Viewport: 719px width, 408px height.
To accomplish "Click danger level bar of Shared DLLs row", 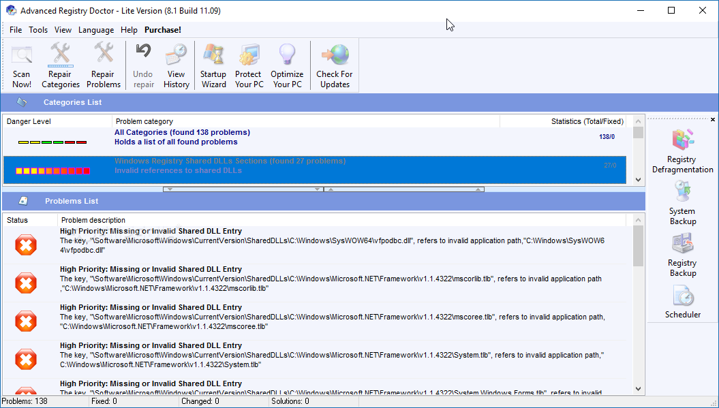I will click(52, 171).
